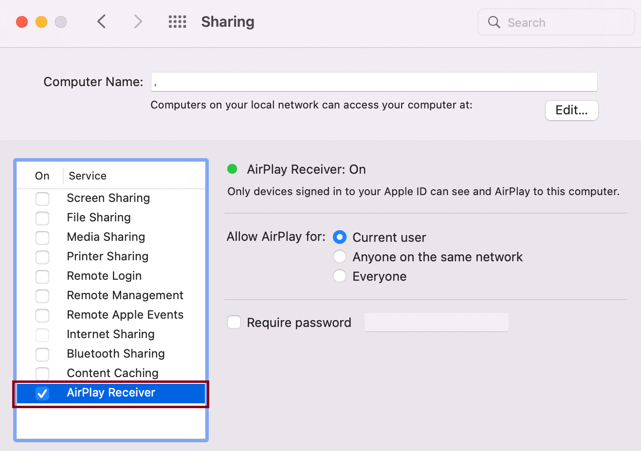Viewport: 641px width, 451px height.
Task: Open the Show All preferences grid icon
Action: (x=177, y=21)
